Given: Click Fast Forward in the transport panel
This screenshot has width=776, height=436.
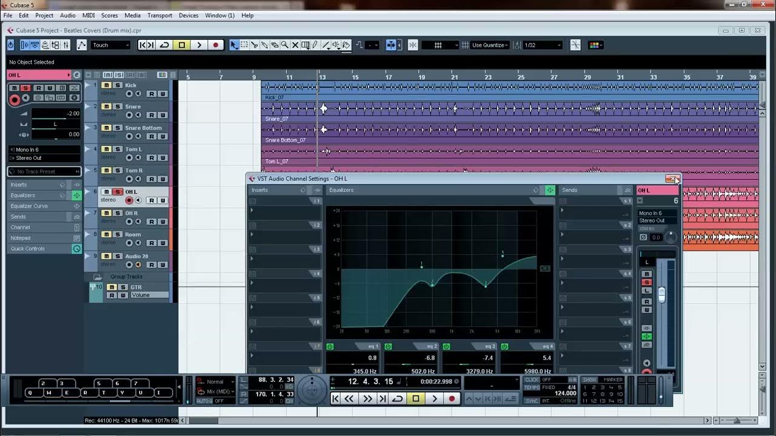Looking at the screenshot, I should click(368, 398).
